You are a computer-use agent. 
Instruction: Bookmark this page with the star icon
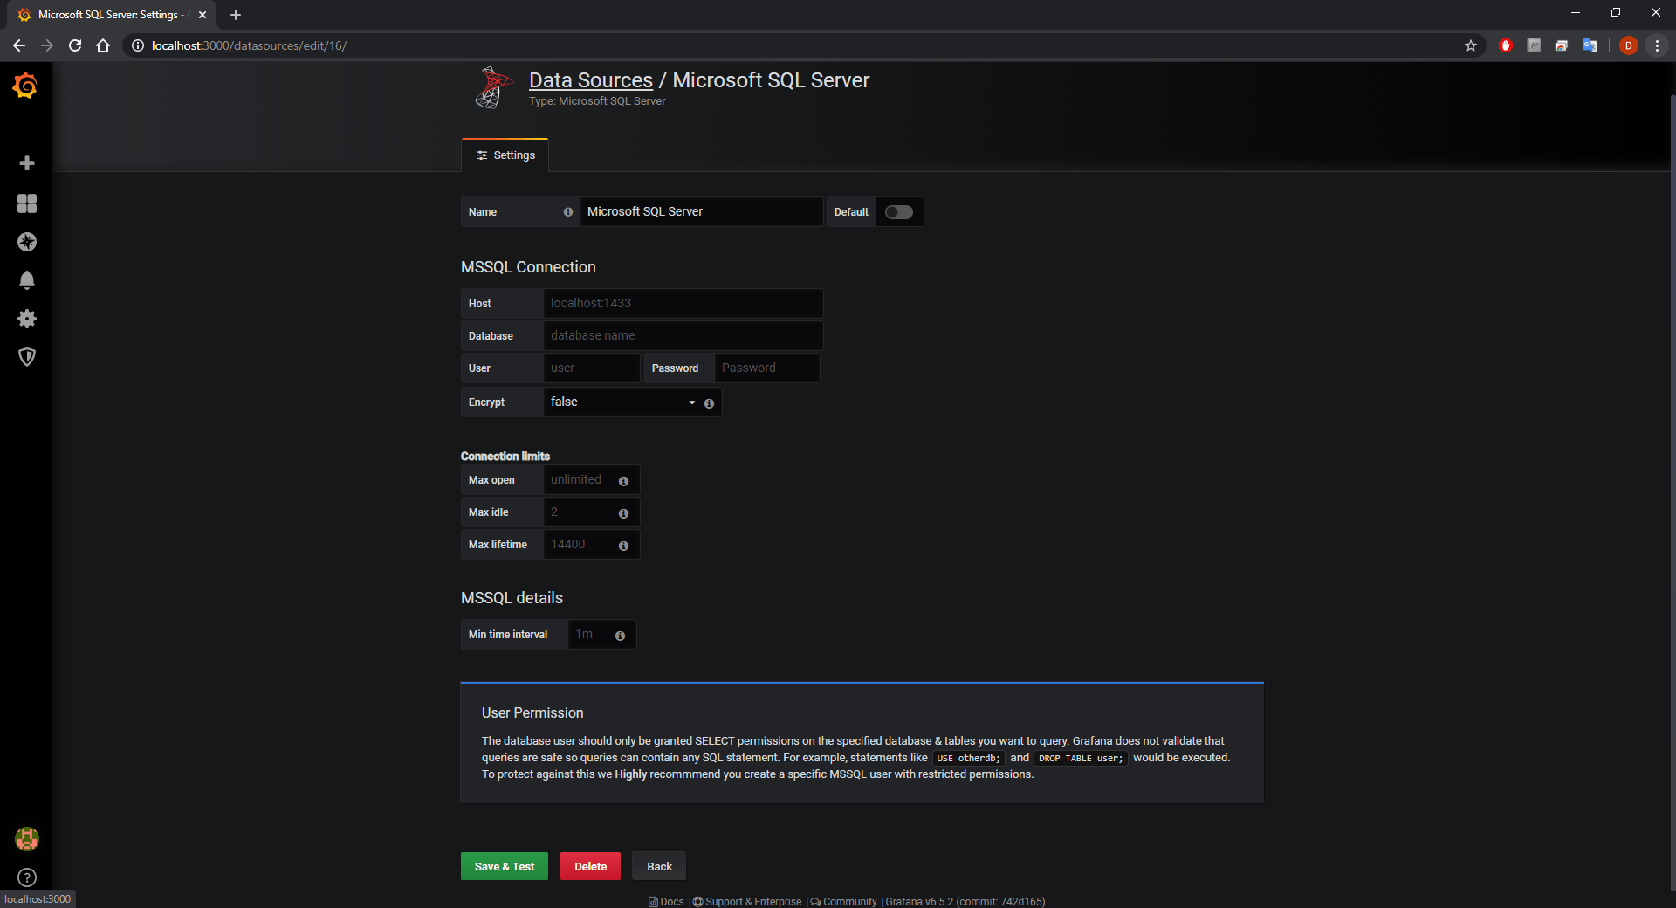coord(1471,45)
